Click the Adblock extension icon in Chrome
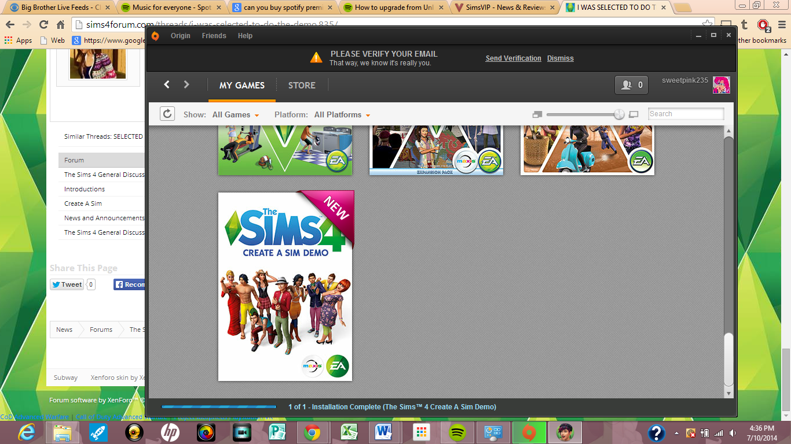The height and width of the screenshot is (444, 791). click(764, 25)
